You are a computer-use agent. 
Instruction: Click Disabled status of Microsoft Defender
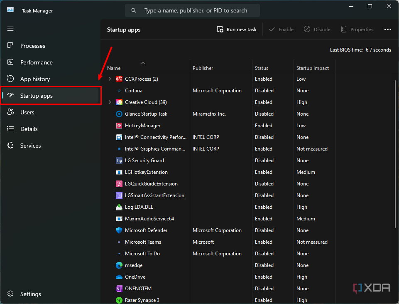264,230
